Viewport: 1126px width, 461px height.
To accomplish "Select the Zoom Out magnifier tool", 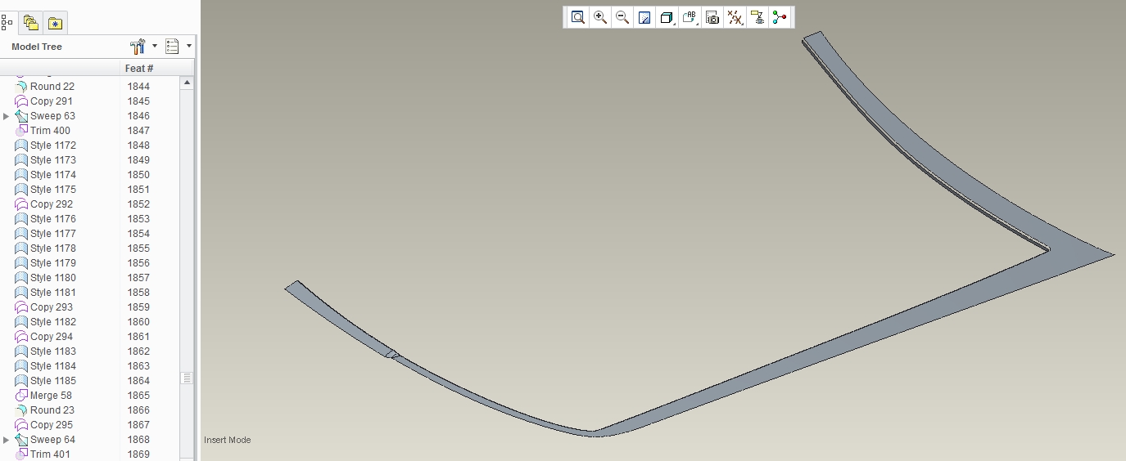I will tap(622, 17).
